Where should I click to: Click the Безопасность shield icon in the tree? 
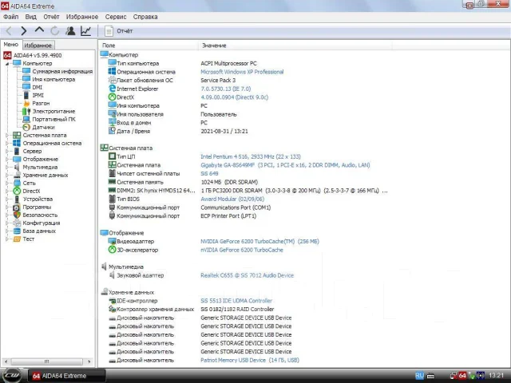pos(17,215)
